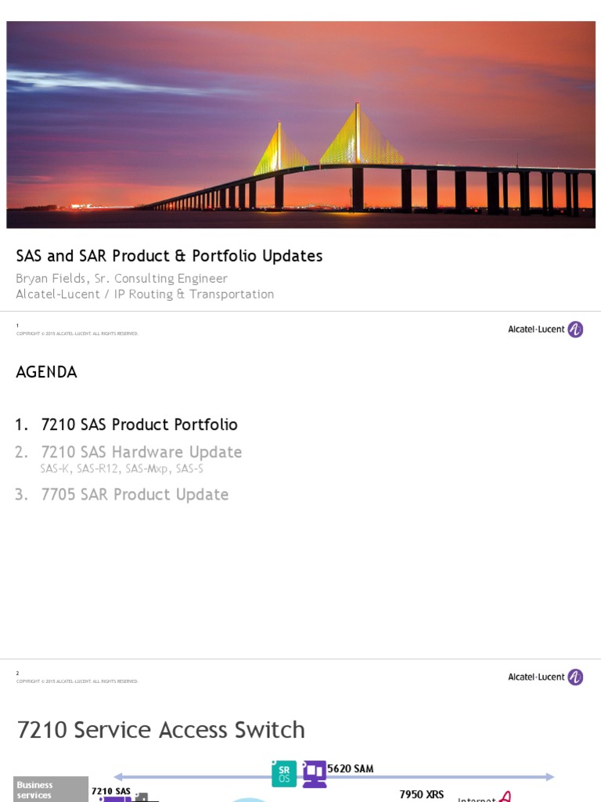This screenshot has height=802, width=601.
Task: Click the Alcatel-Lucent logo on slide 2
Action: pyautogui.click(x=545, y=677)
